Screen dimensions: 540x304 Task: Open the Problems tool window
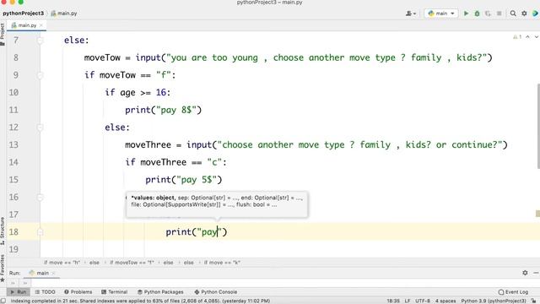[78, 292]
